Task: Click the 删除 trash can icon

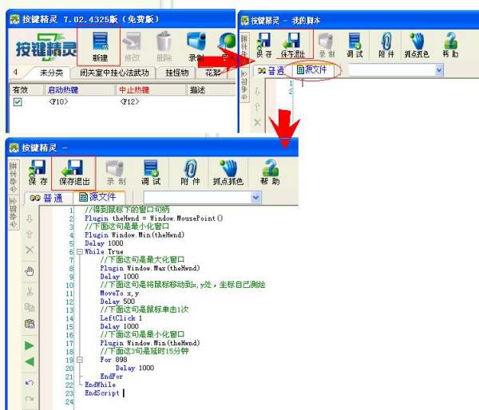Action: click(164, 45)
